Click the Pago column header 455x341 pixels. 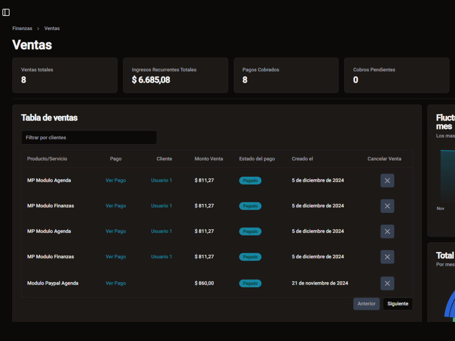[x=116, y=159]
